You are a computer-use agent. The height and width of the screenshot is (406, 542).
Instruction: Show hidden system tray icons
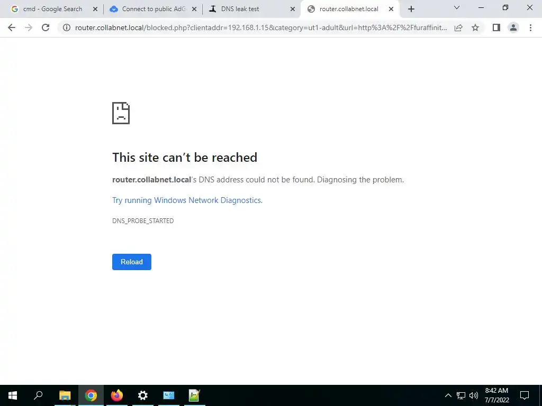[x=448, y=395]
